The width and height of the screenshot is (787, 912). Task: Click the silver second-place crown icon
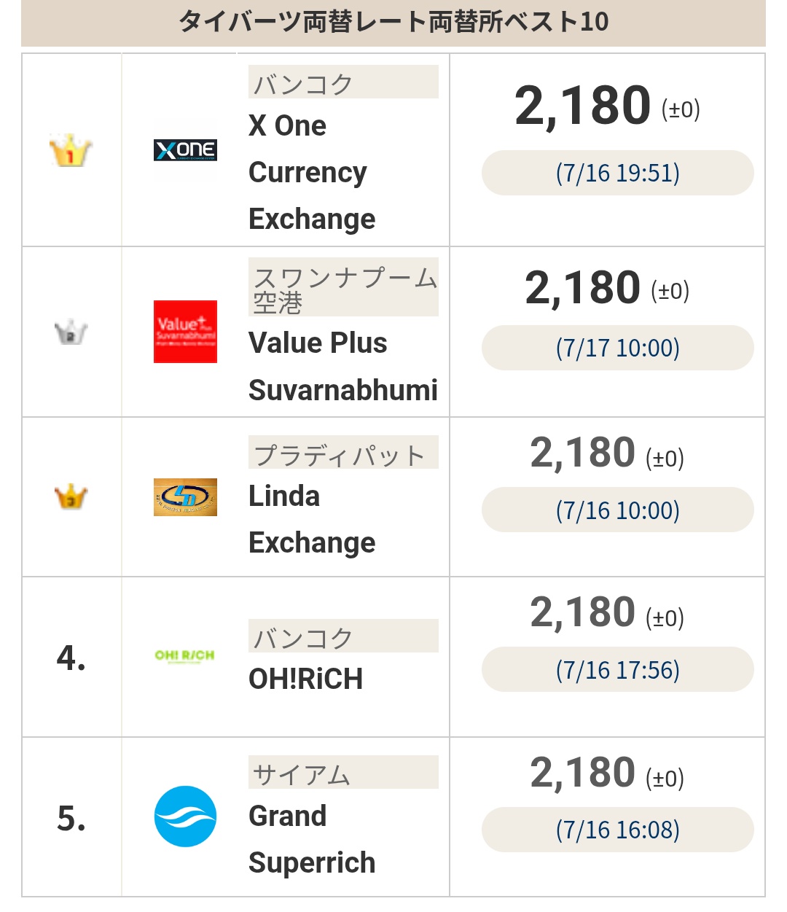(71, 332)
